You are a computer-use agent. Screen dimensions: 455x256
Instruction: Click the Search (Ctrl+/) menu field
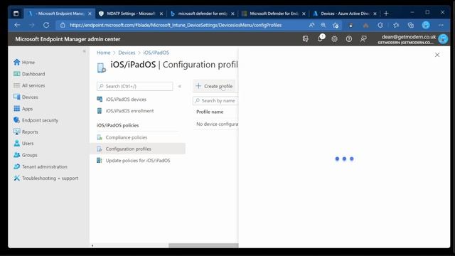click(x=135, y=86)
